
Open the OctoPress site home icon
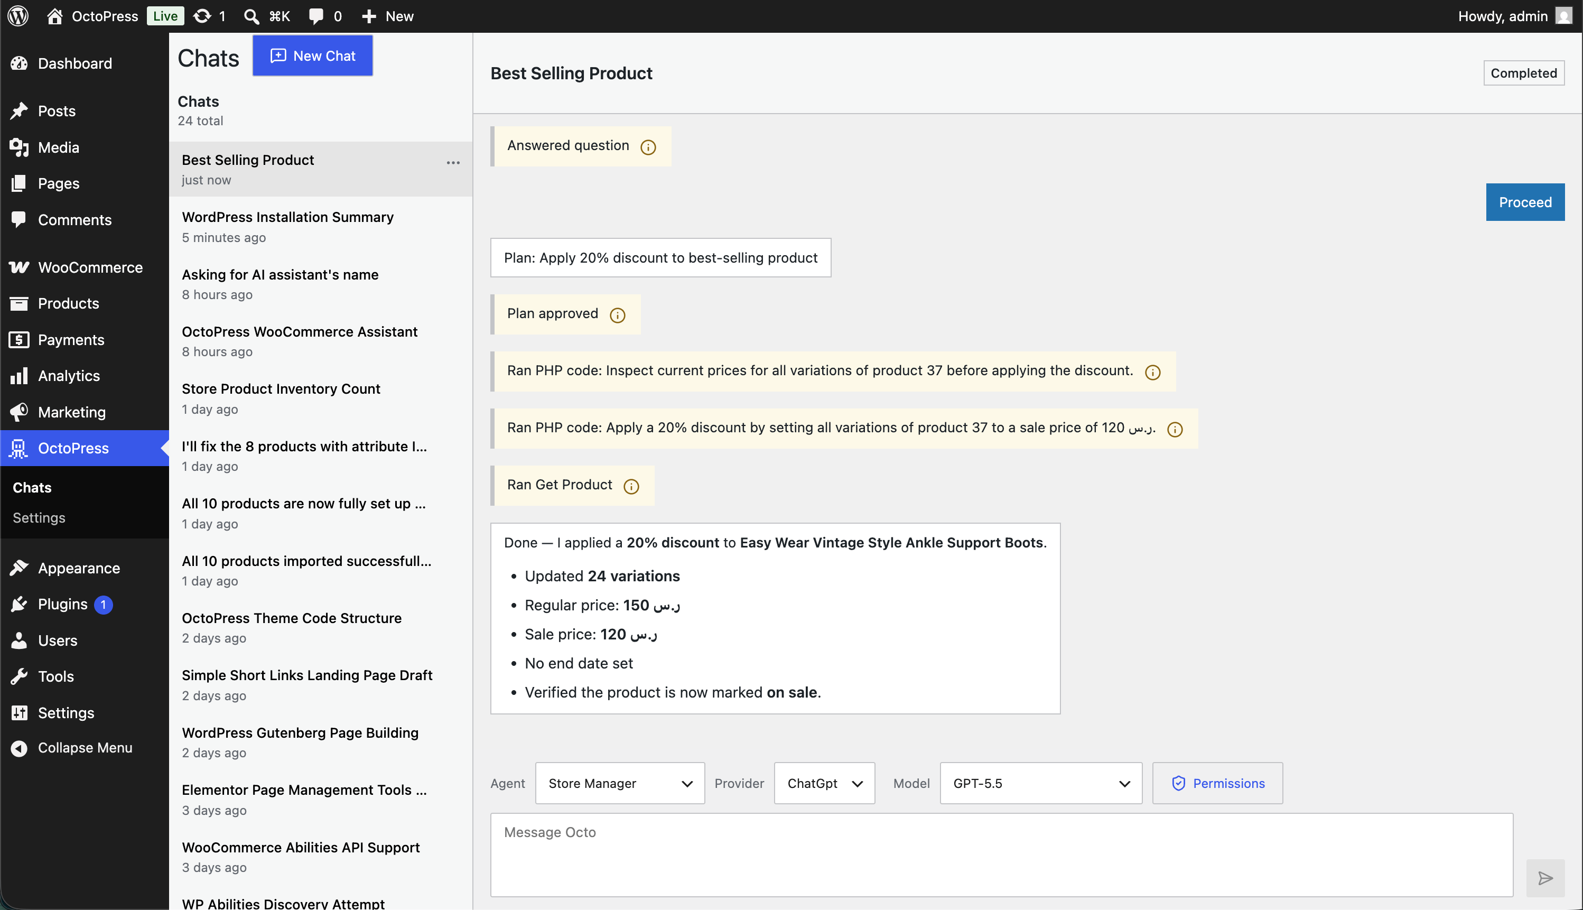point(55,16)
